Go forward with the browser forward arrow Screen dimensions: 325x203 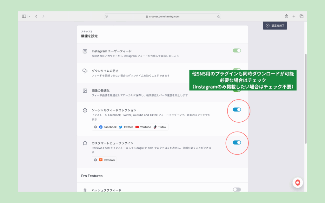coord(43,16)
